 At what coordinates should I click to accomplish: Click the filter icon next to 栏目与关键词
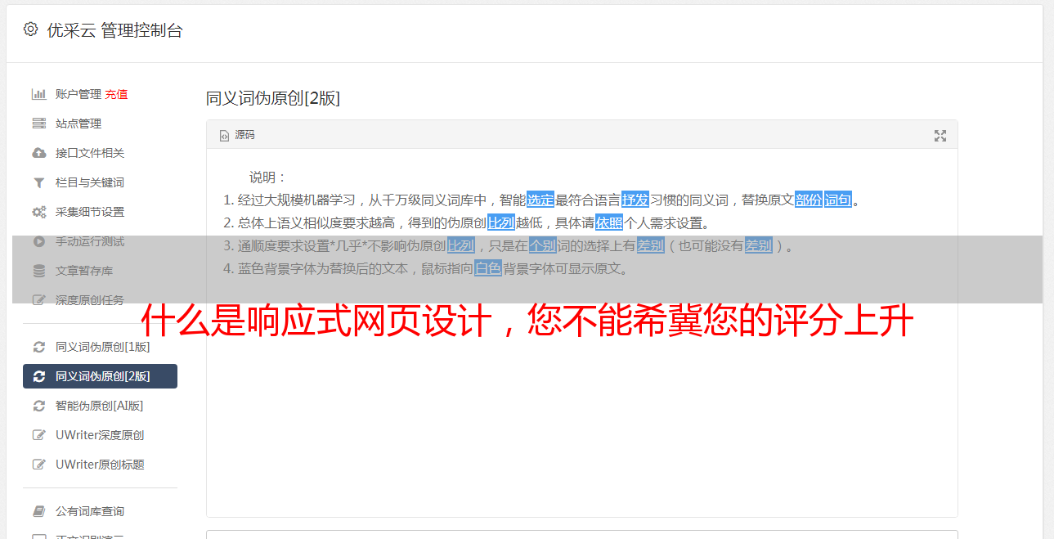click(x=38, y=182)
